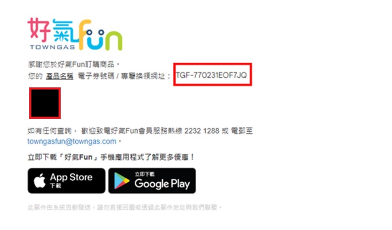Screen dimensions: 392x230
Task: Click the hotline number 2232 1288
Action: [202, 131]
